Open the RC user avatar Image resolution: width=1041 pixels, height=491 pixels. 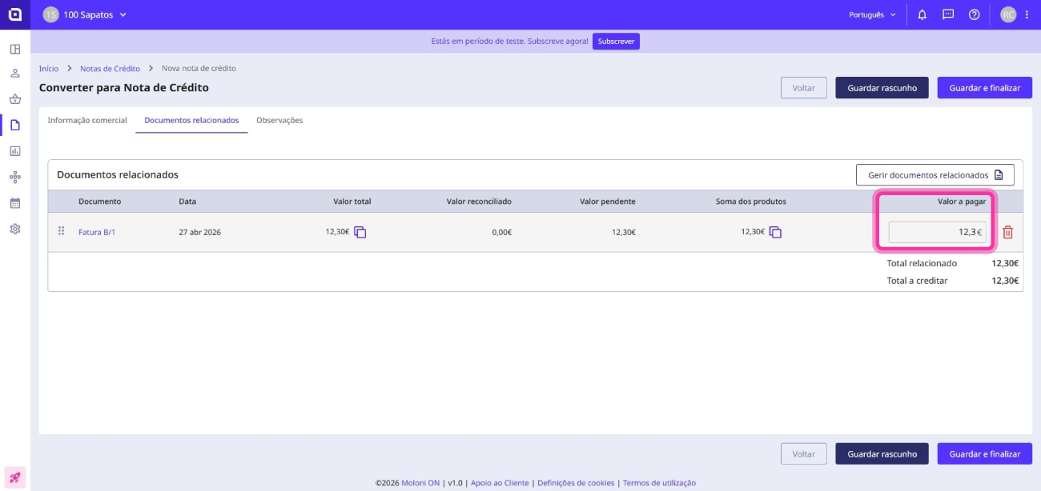coord(1007,14)
